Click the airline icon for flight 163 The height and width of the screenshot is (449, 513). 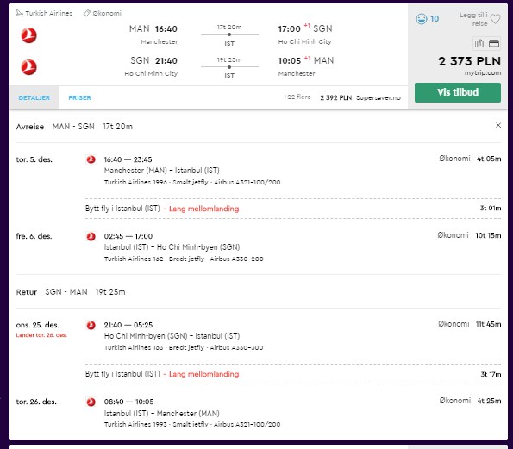point(91,325)
